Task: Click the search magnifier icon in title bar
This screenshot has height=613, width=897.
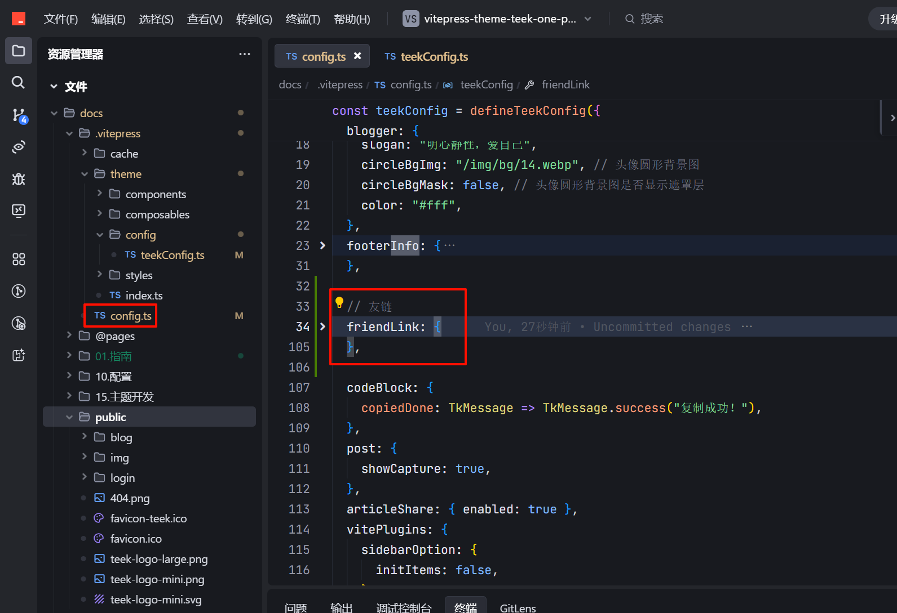Action: point(630,19)
